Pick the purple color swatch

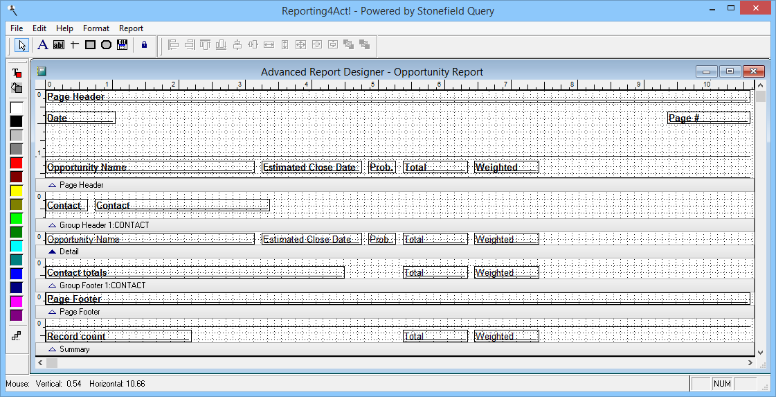(x=17, y=315)
